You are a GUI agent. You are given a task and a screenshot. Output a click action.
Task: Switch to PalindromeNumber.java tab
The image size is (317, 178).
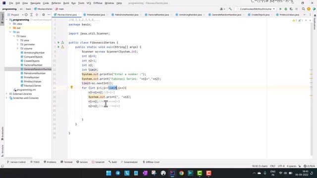pos(127,15)
